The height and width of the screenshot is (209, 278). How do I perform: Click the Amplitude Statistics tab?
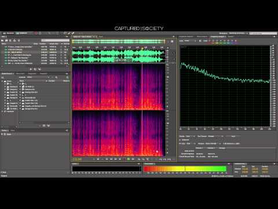[202, 37]
